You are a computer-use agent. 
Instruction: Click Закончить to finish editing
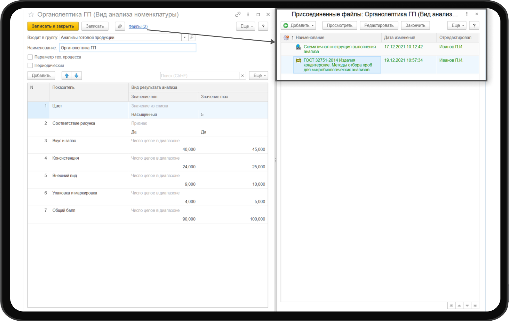pyautogui.click(x=415, y=26)
